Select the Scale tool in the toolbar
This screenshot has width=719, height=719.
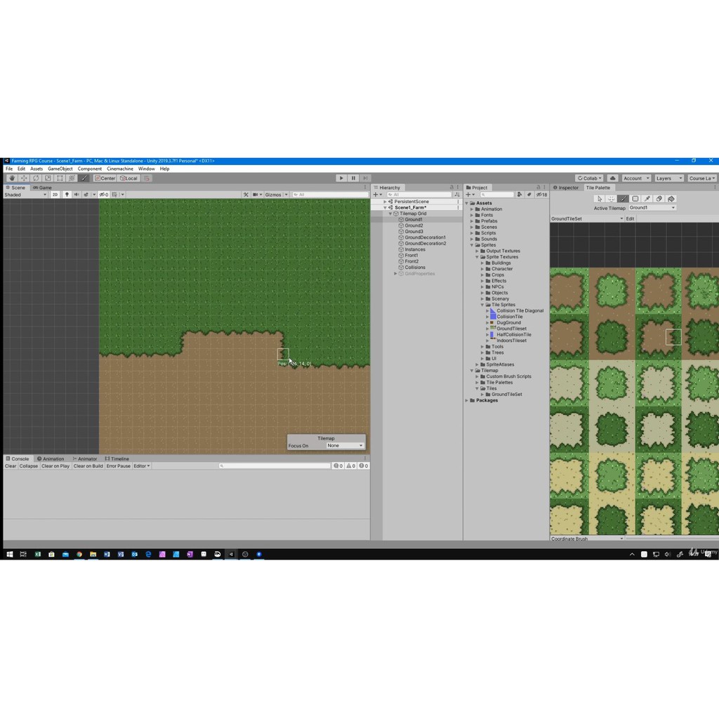point(48,178)
